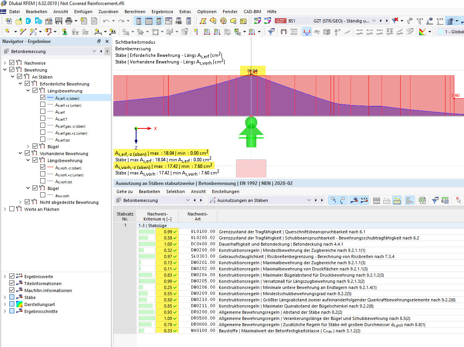Expand the Nachweise tree node
Screen dimensions: 464x347
point(5,63)
